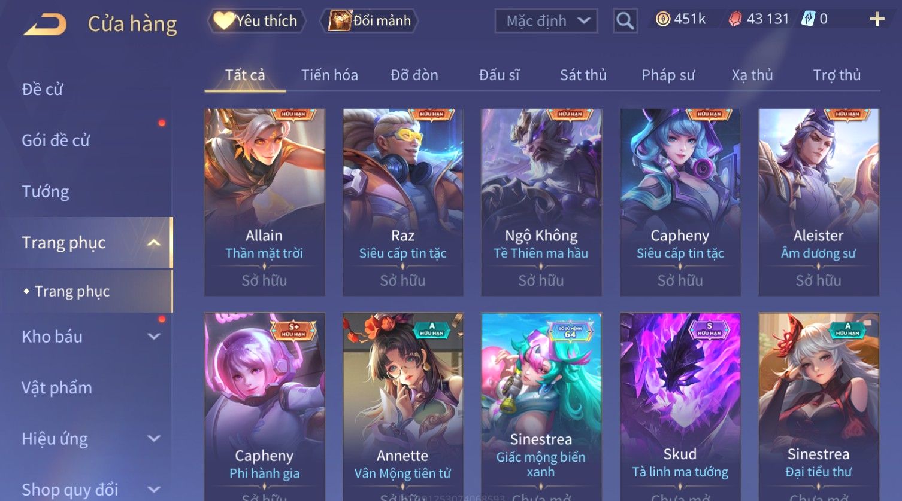
Task: Click the golden back arrow icon
Action: (x=44, y=25)
